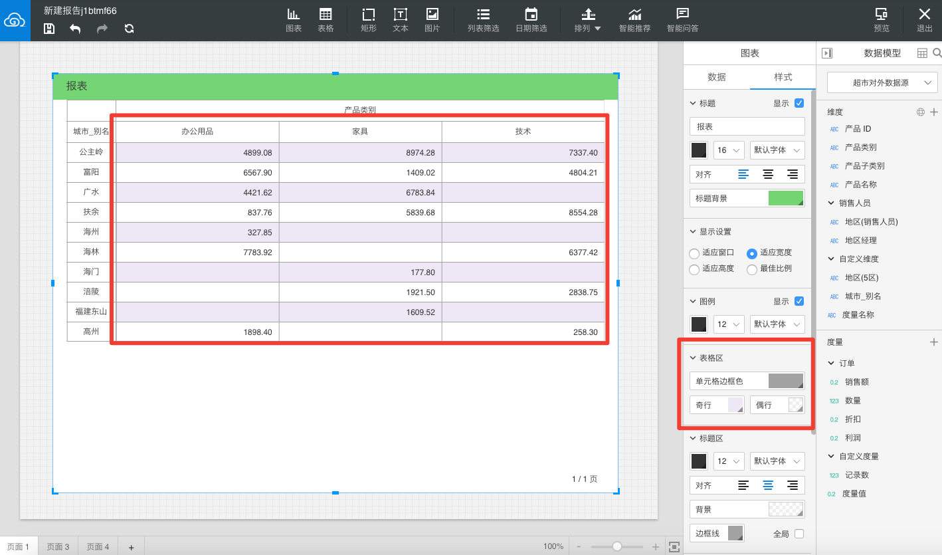Viewport: 942px width, 555px height.
Task: Insert a table with 表格 tool
Action: point(326,20)
